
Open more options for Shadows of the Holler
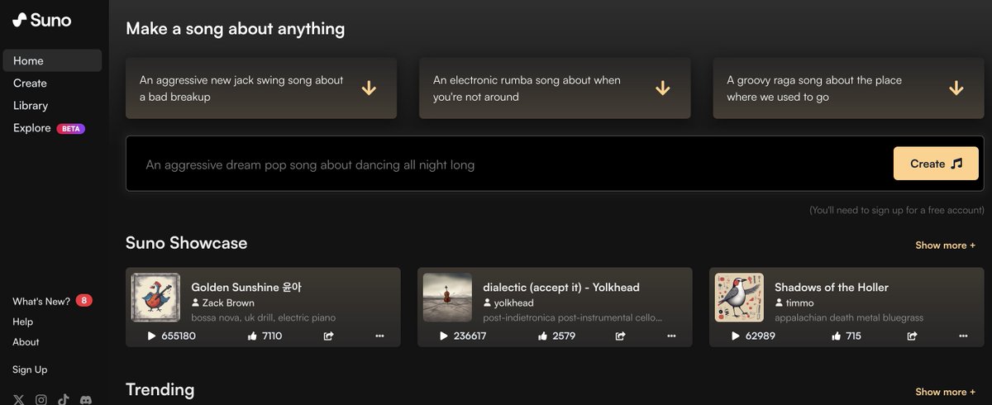point(964,336)
